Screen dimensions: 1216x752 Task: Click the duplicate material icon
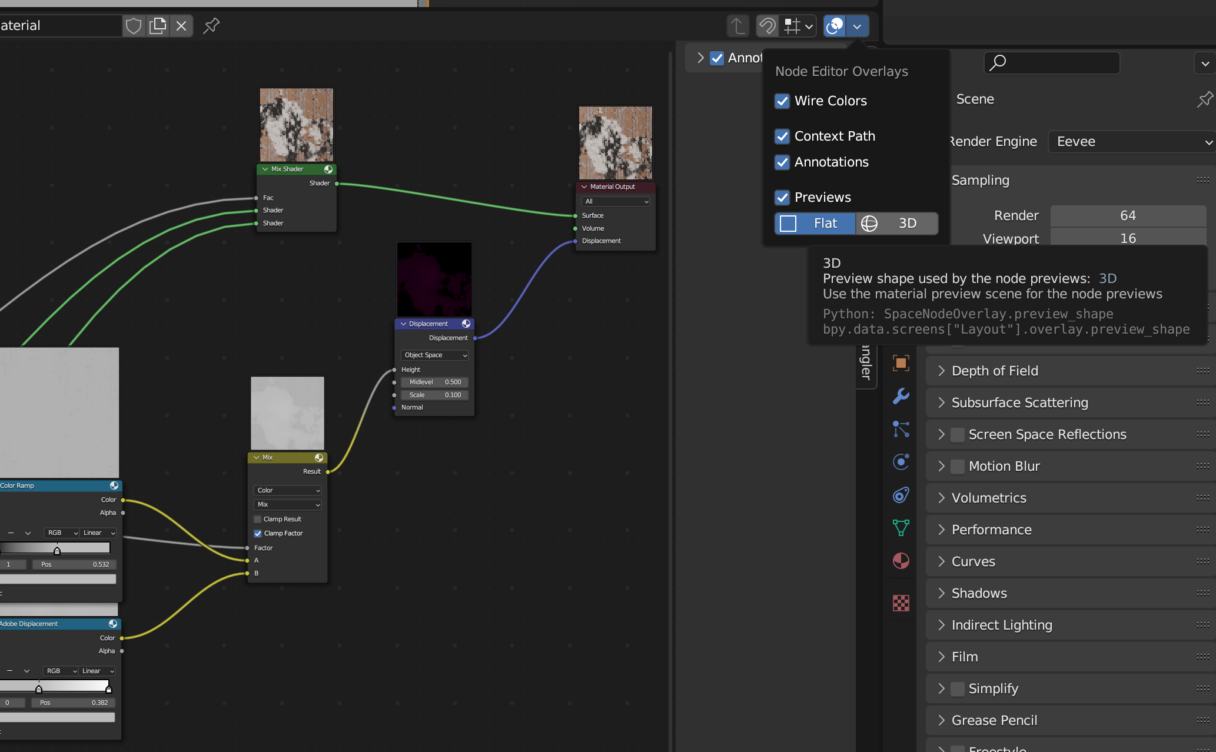pyautogui.click(x=158, y=26)
